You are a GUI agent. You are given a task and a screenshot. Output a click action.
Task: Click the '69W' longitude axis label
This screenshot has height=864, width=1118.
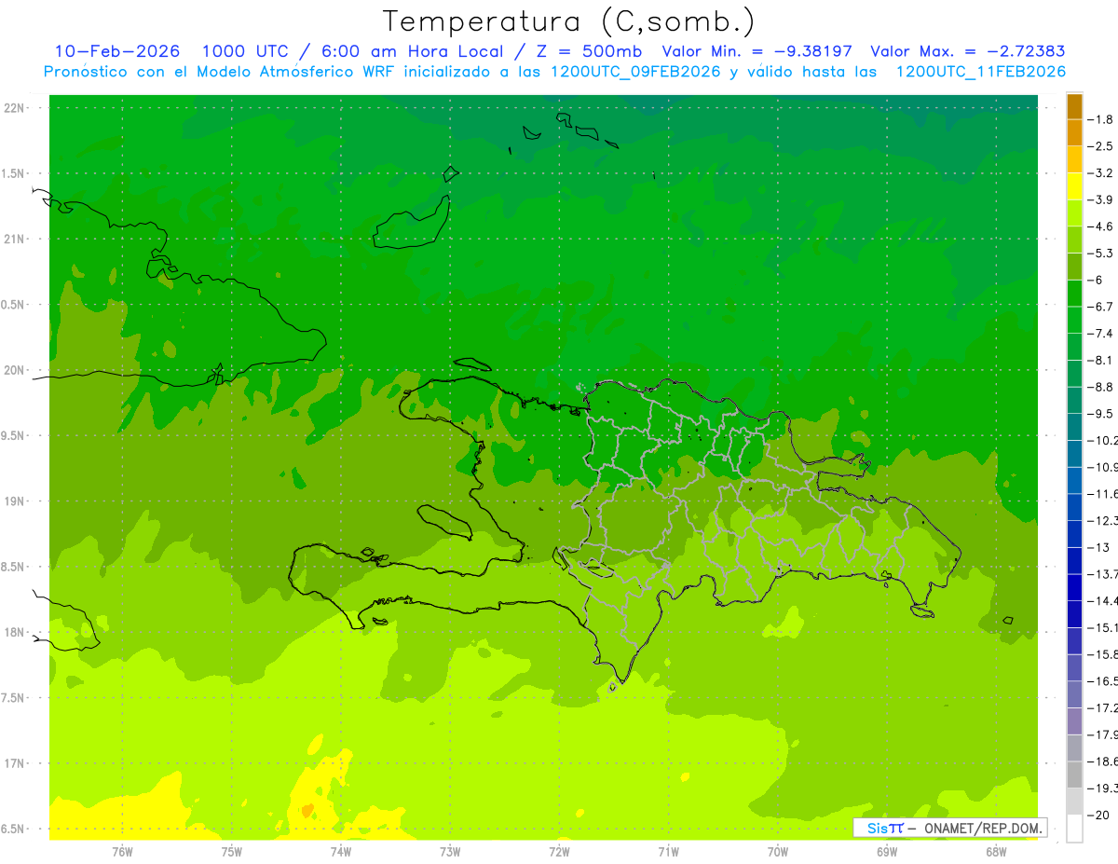tap(887, 851)
